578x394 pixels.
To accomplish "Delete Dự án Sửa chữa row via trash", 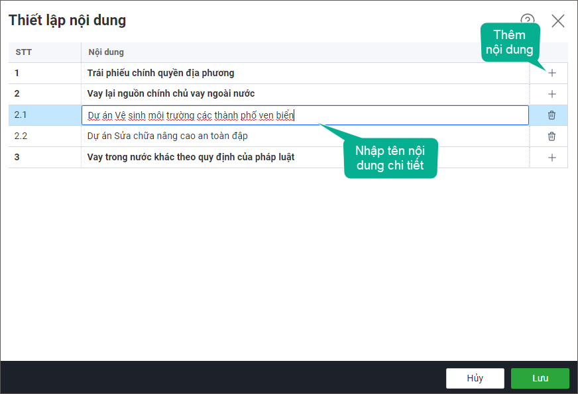I will pyautogui.click(x=551, y=136).
